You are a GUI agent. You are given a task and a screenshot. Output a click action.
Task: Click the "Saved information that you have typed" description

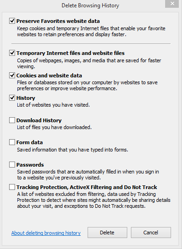click(73, 150)
